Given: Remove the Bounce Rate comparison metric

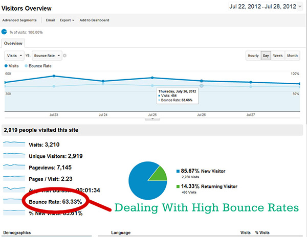Looking at the screenshot, I should tap(65, 55).
